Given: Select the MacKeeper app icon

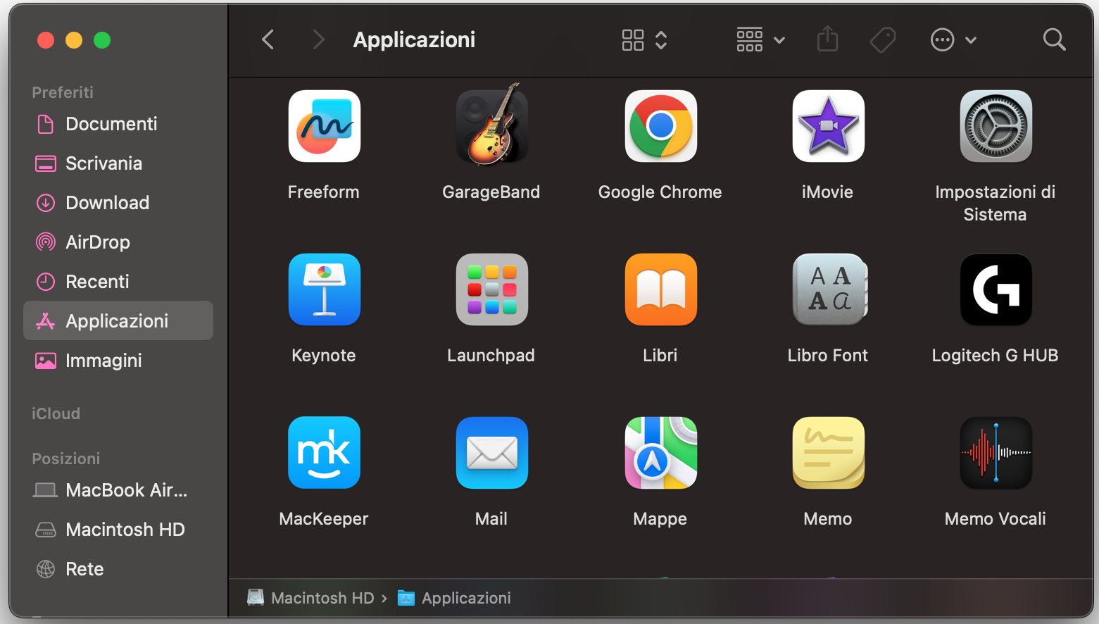Looking at the screenshot, I should [324, 453].
